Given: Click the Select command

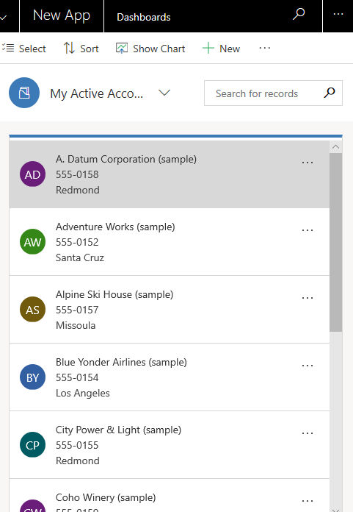Looking at the screenshot, I should pos(23,49).
